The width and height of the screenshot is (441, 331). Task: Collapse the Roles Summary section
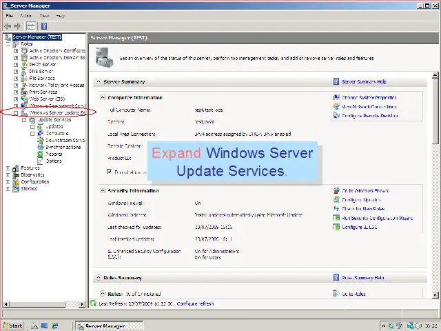click(98, 277)
